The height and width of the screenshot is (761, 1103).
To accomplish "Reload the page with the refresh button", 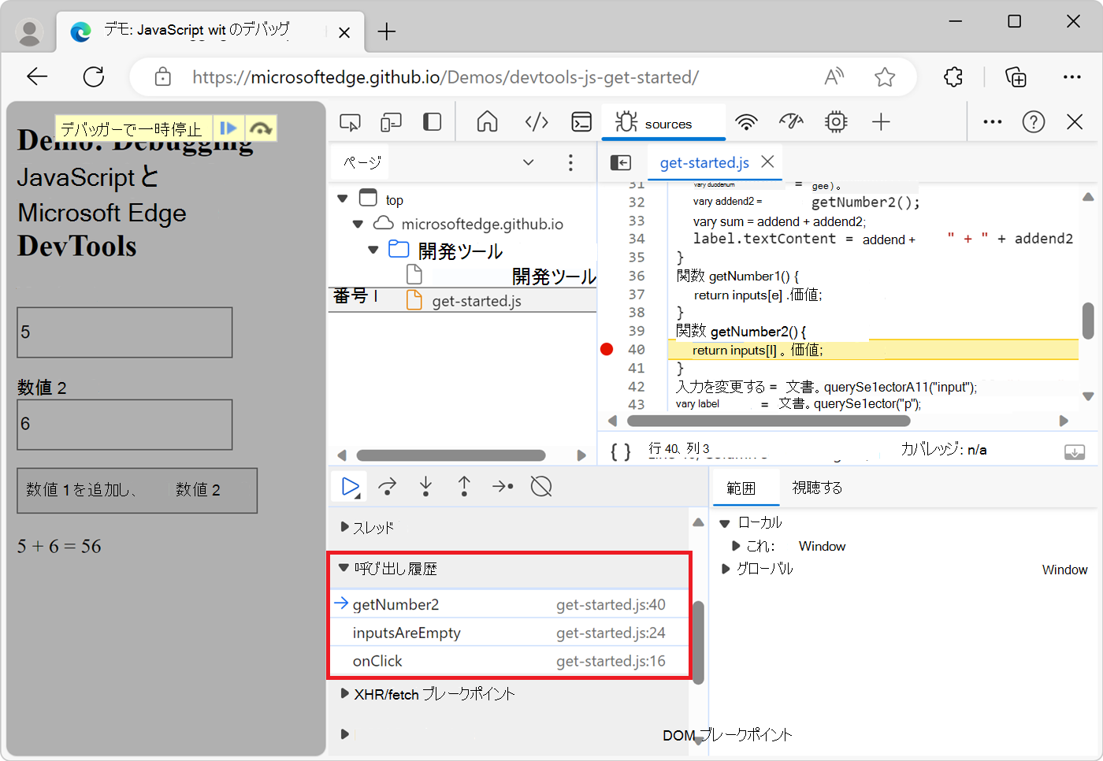I will (x=94, y=76).
